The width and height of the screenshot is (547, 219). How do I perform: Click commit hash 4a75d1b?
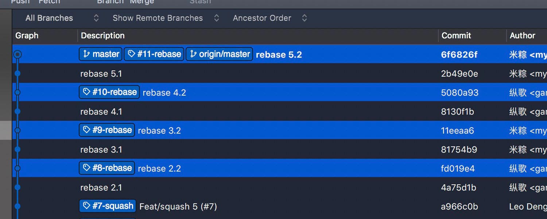pyautogui.click(x=458, y=188)
